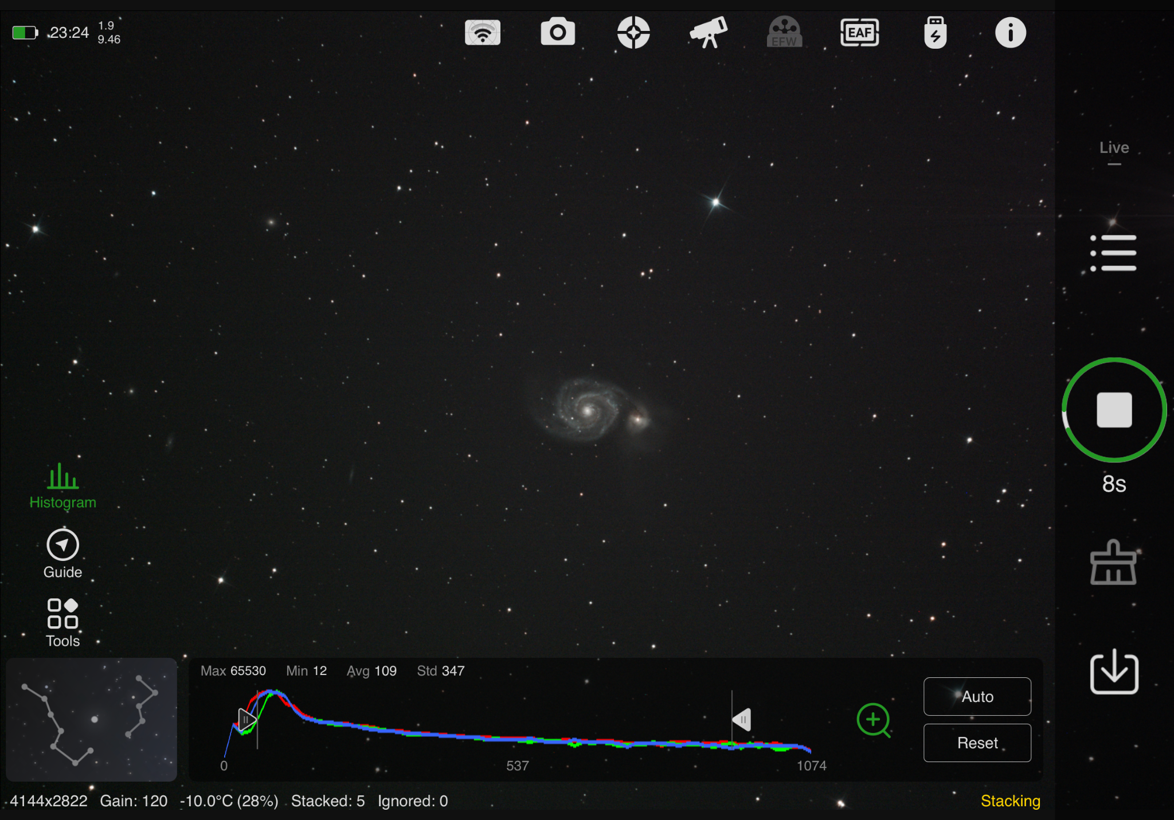1174x820 pixels.
Task: Open the Wi-Fi settings icon
Action: click(x=483, y=33)
